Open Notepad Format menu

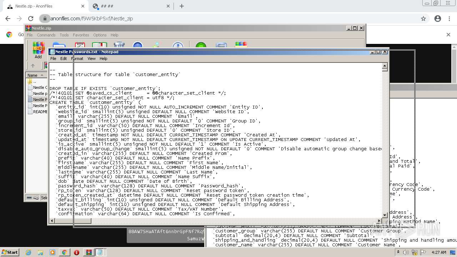pos(77,59)
